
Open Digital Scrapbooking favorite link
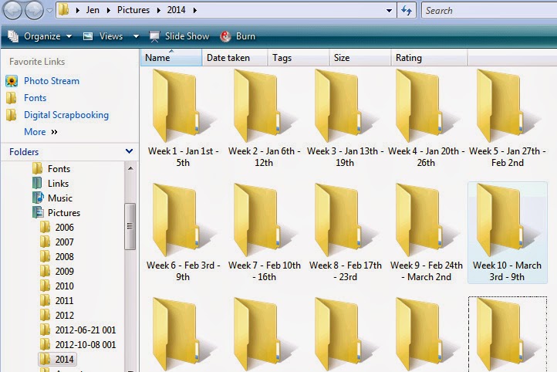(x=66, y=115)
